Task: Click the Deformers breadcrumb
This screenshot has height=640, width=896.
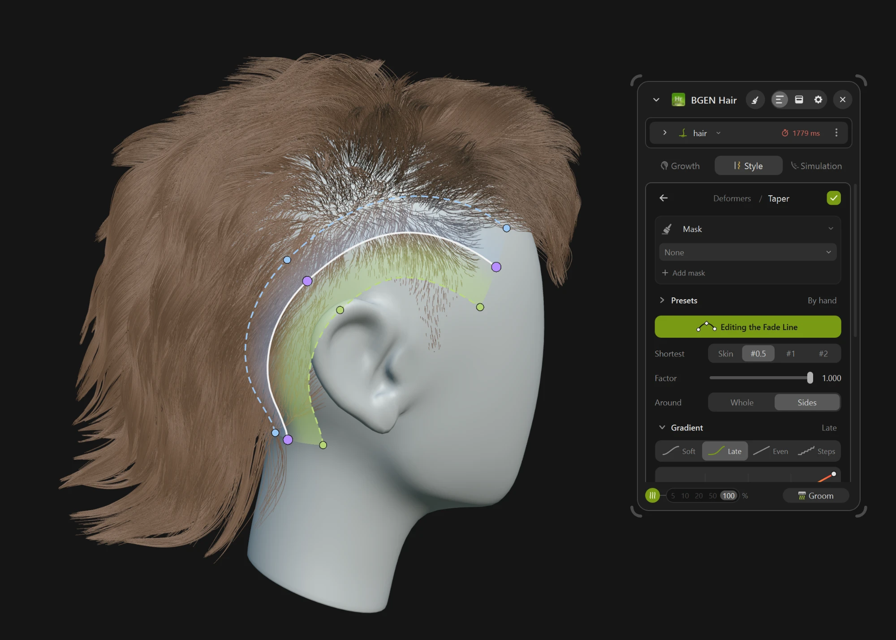Action: point(732,198)
